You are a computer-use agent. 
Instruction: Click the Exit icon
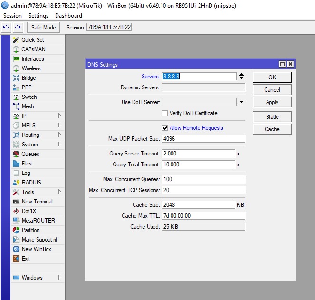pyautogui.click(x=16, y=259)
